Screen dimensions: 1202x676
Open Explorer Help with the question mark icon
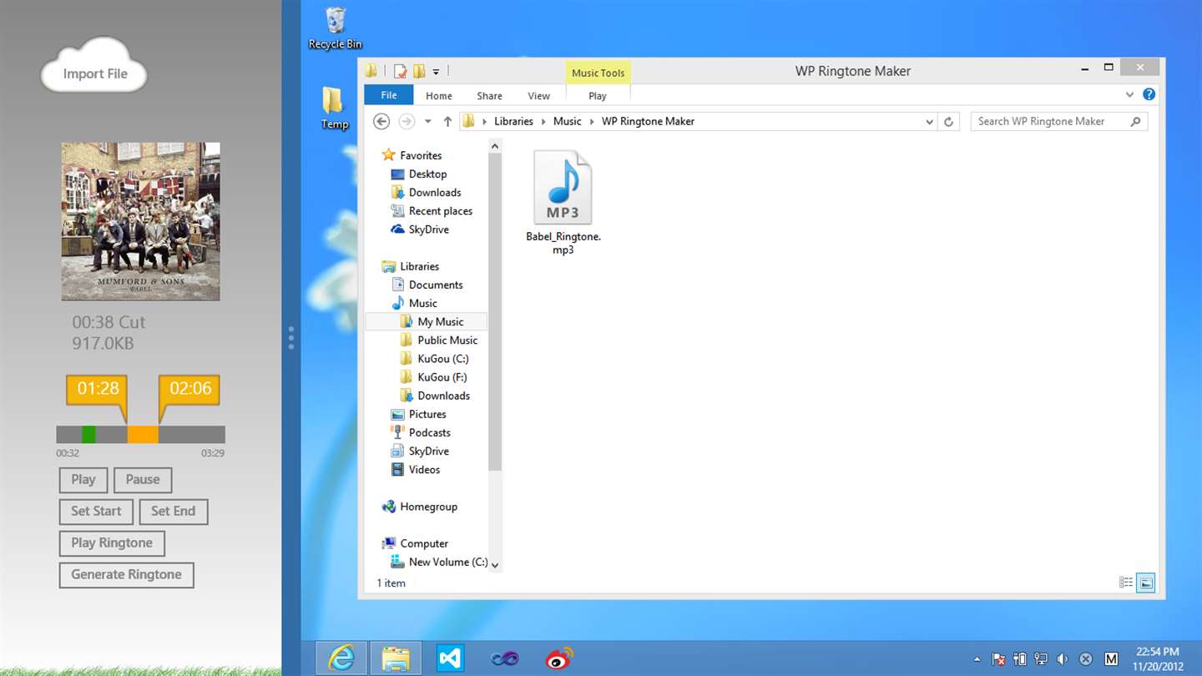click(1149, 94)
